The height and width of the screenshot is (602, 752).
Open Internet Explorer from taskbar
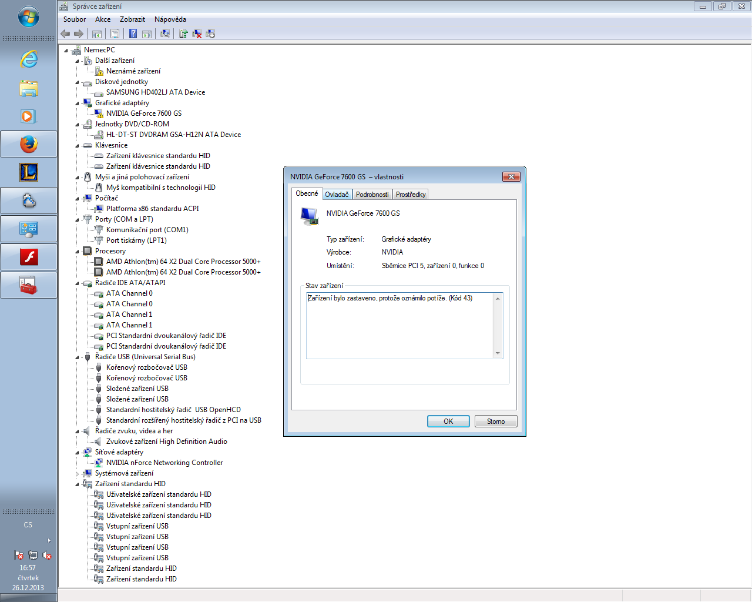[x=29, y=59]
